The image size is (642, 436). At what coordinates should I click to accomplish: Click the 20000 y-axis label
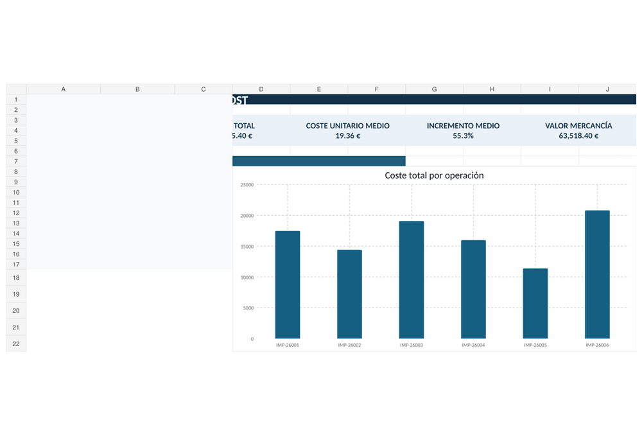pos(247,216)
